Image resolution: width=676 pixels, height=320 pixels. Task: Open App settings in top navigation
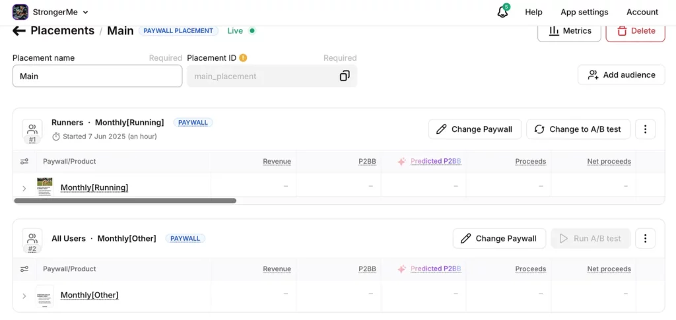click(584, 12)
